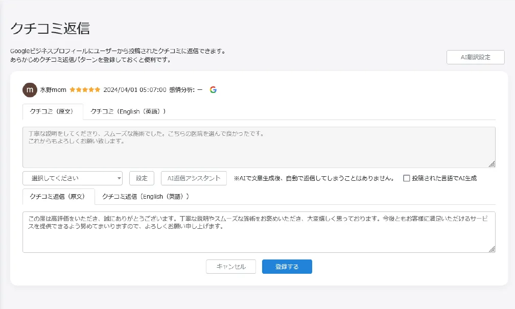Click 登録する to submit the reply
The image size is (515, 309).
click(x=287, y=266)
